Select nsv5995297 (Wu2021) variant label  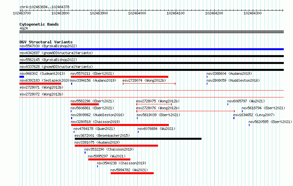point(107,156)
